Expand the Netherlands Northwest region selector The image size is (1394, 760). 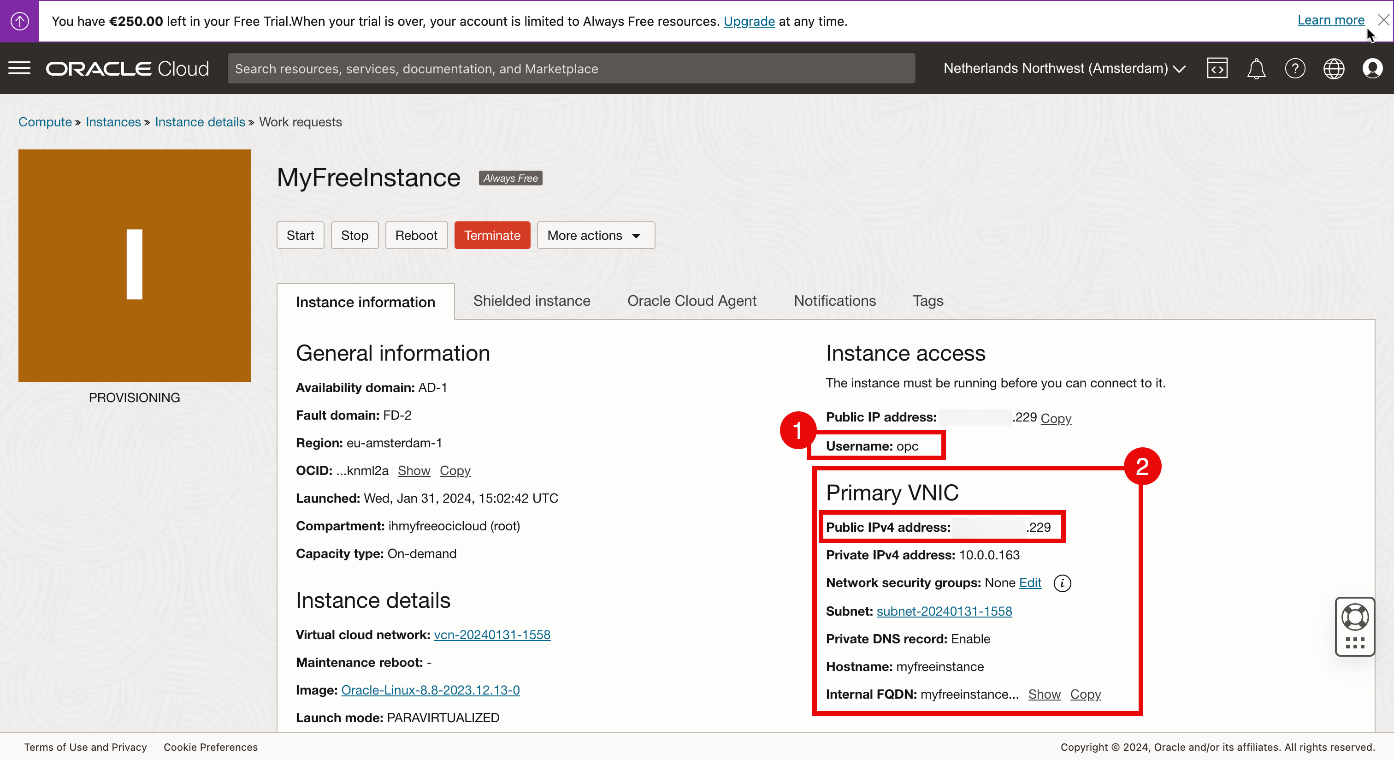click(x=1064, y=68)
